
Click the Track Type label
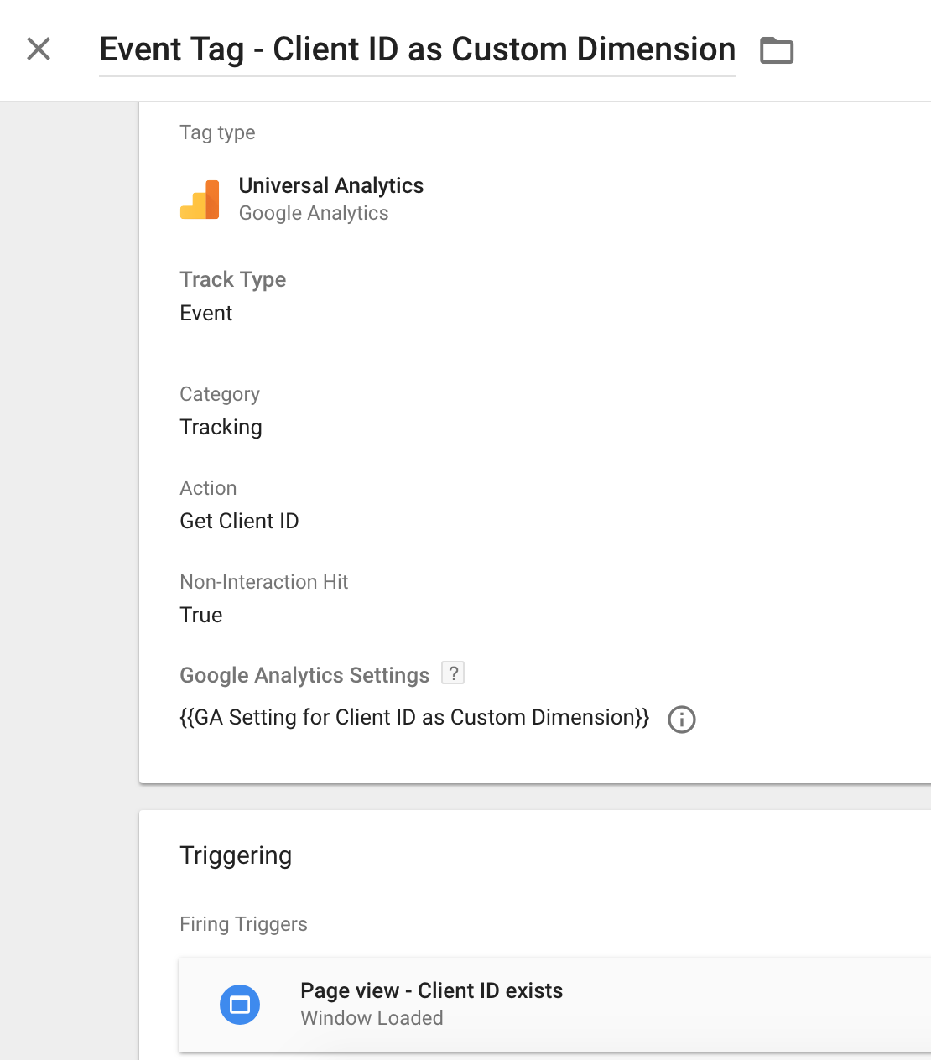click(x=233, y=279)
